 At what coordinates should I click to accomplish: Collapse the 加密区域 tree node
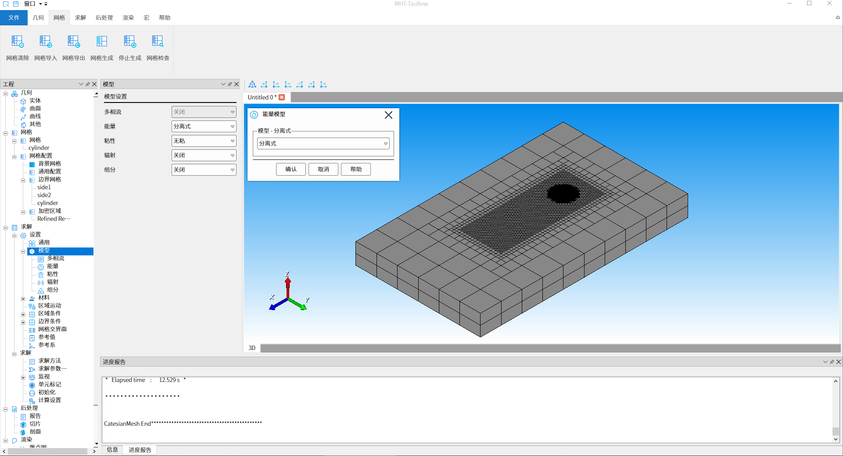[23, 212]
